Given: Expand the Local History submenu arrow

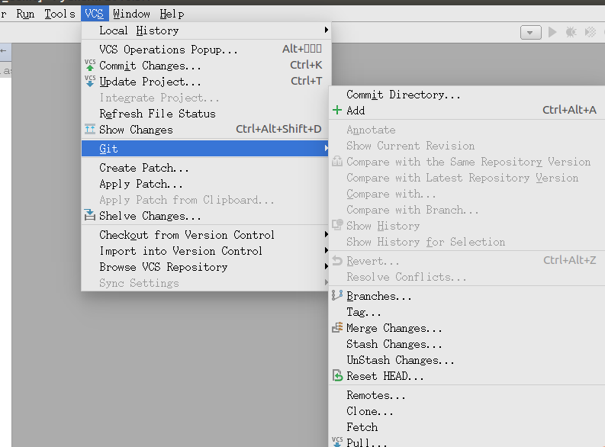Looking at the screenshot, I should pyautogui.click(x=327, y=30).
